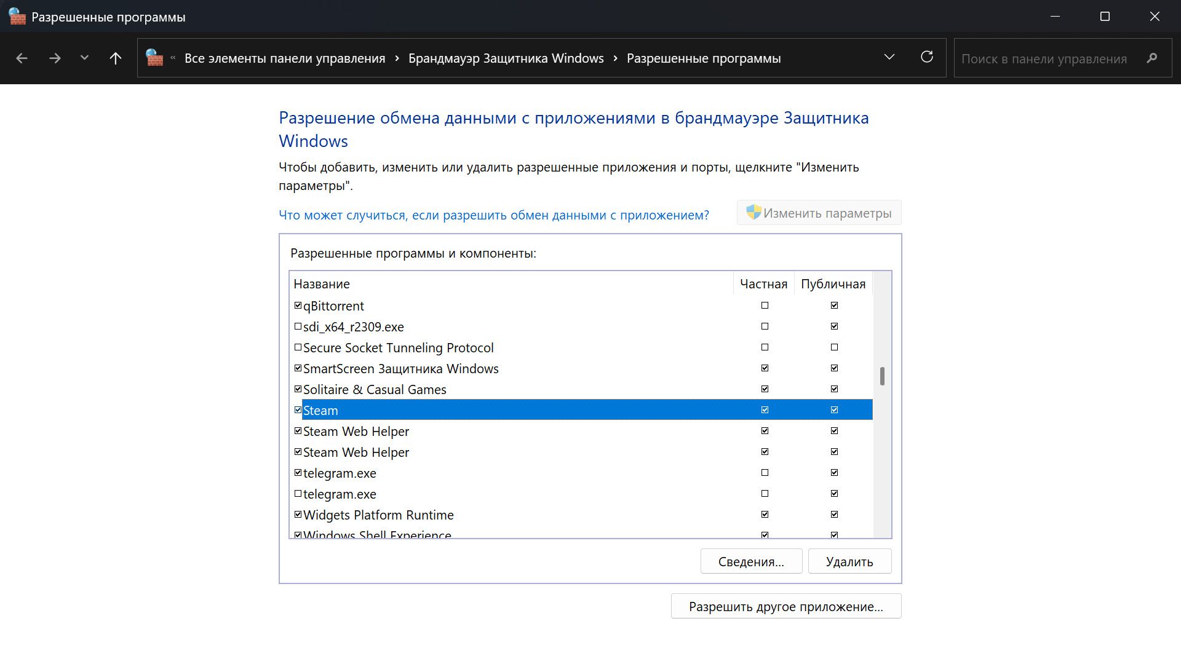Toggle qBittorrent private network checkbox

(x=765, y=306)
